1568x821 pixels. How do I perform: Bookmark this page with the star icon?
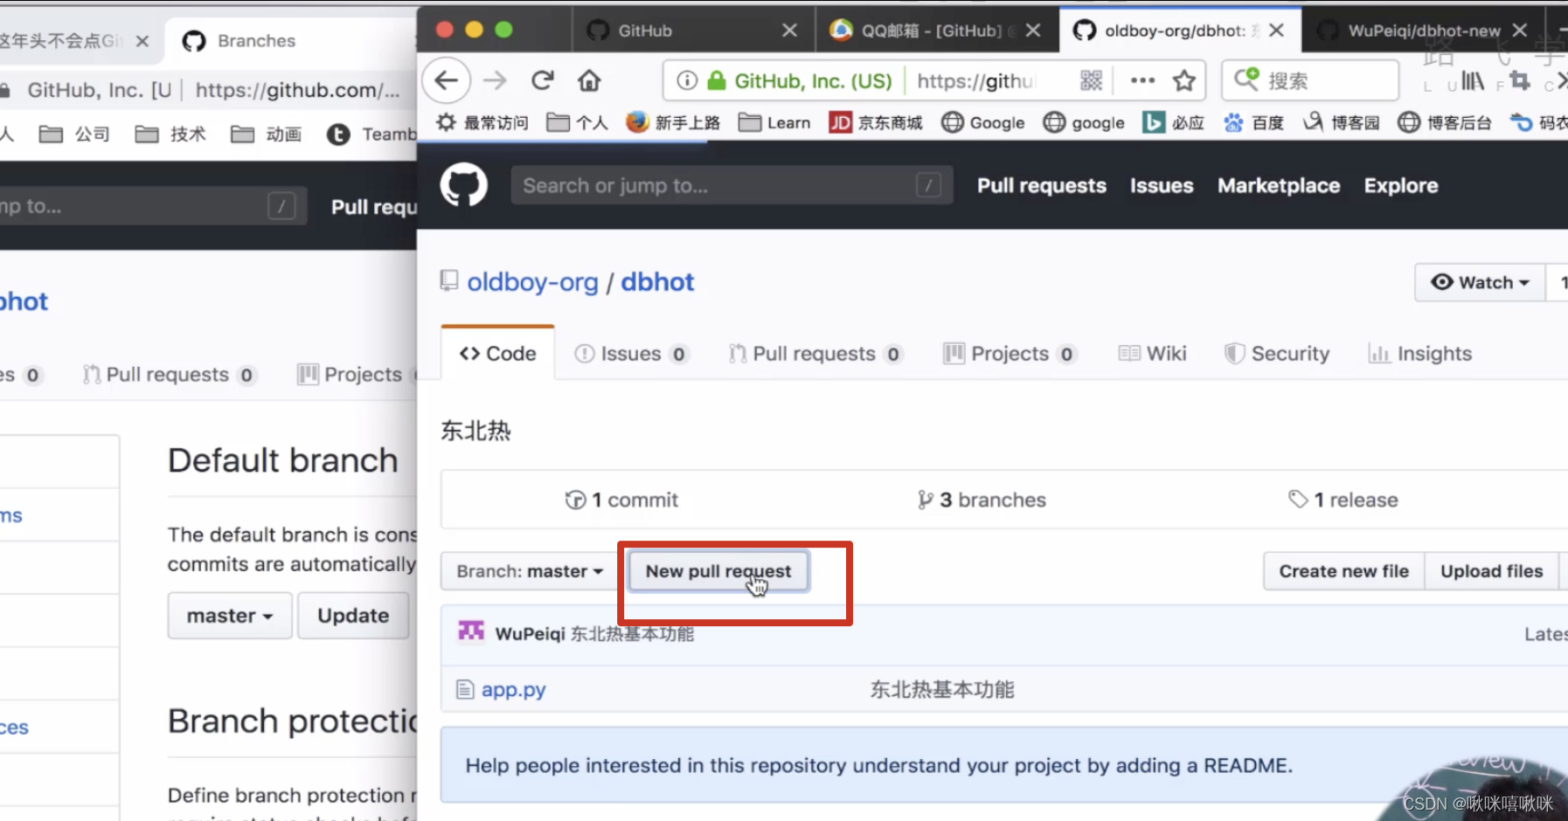tap(1184, 81)
